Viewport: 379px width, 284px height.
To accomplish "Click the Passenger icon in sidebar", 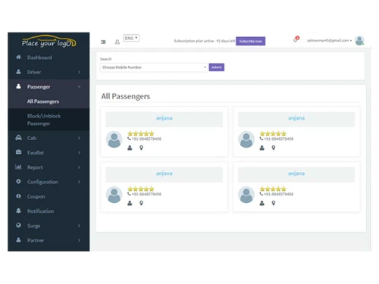I will pos(18,86).
